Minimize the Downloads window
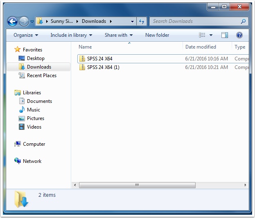This screenshot has width=255, height=218. (x=213, y=7)
